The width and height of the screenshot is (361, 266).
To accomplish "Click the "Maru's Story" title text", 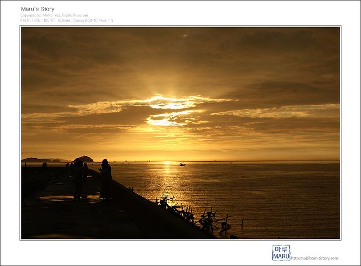I will coord(38,9).
